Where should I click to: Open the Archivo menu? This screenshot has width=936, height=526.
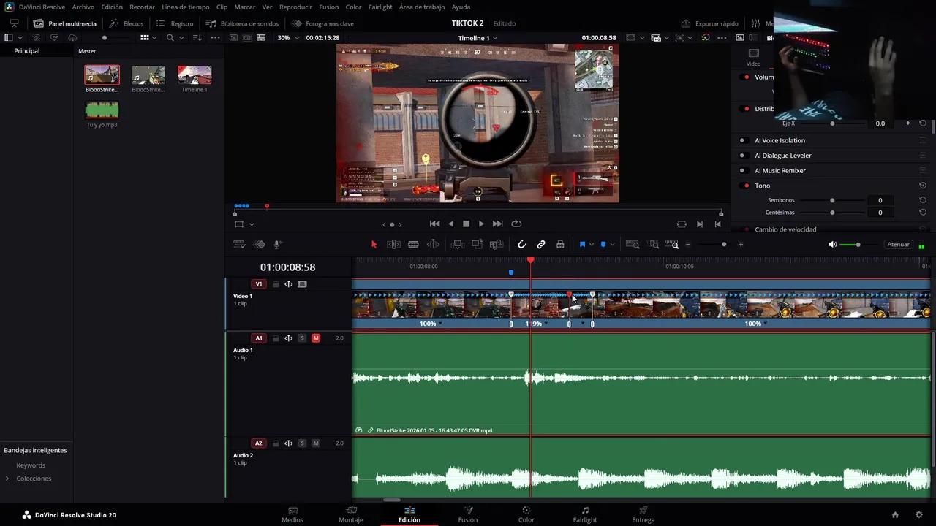point(83,7)
